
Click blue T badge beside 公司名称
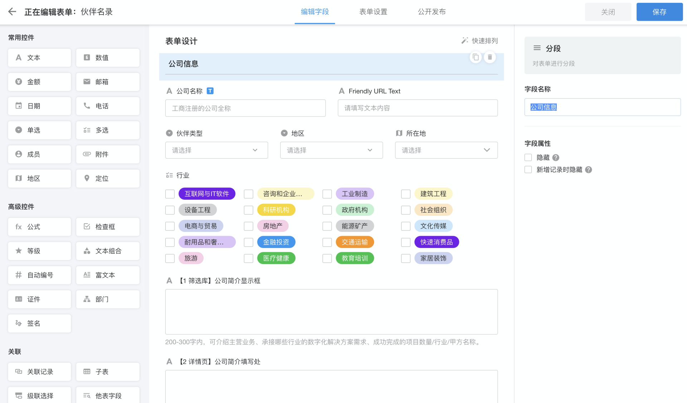pyautogui.click(x=210, y=91)
